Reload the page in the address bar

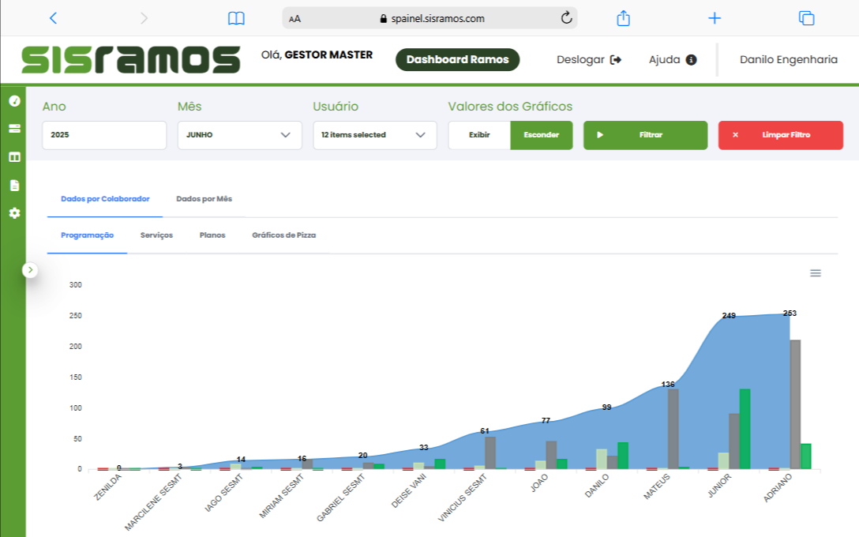(x=566, y=18)
